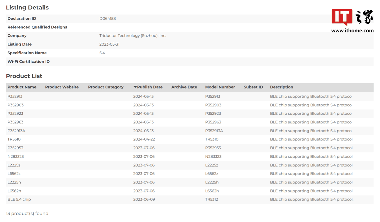Click the Product Category column header
Viewport: 380px width, 222px height.
click(106, 87)
